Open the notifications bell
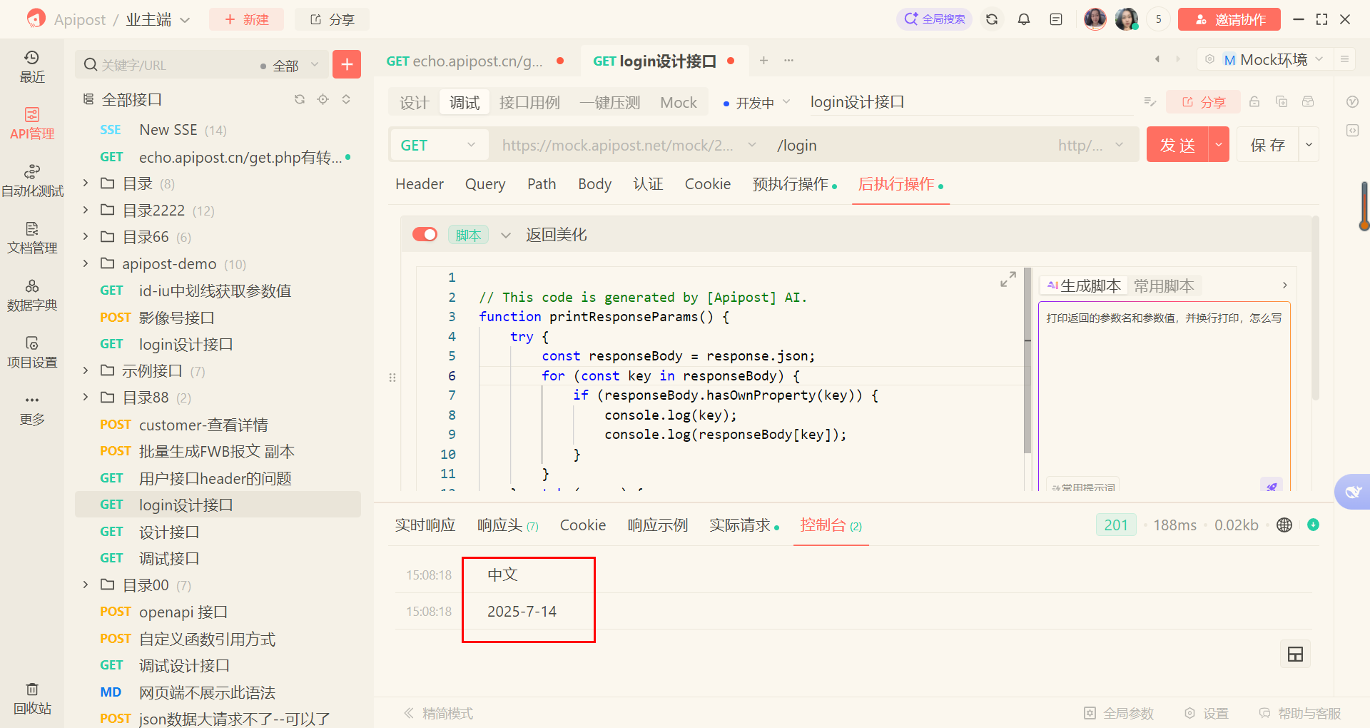The height and width of the screenshot is (728, 1370). (1024, 19)
